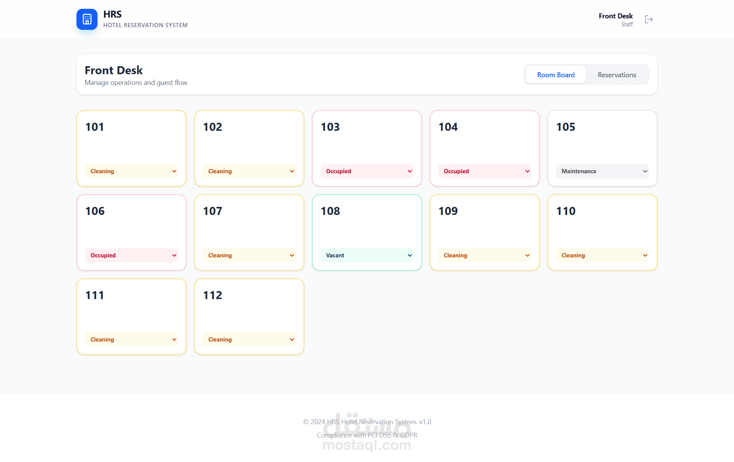Open room 108 Vacant dropdown

click(x=367, y=255)
